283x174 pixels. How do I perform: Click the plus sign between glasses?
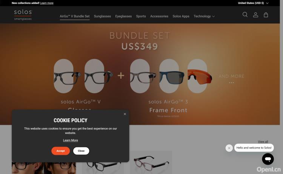point(121,76)
